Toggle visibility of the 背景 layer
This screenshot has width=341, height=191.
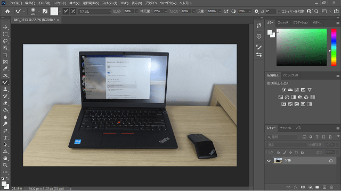pyautogui.click(x=269, y=161)
